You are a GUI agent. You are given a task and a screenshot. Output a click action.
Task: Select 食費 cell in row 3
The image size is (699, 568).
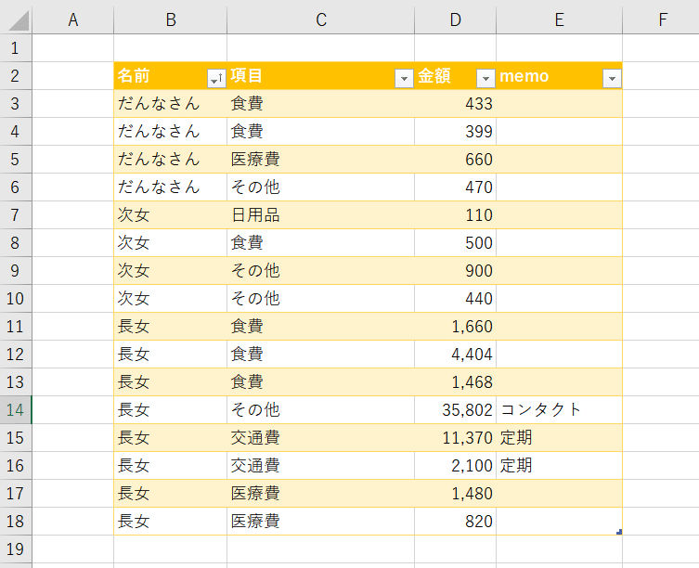(321, 103)
